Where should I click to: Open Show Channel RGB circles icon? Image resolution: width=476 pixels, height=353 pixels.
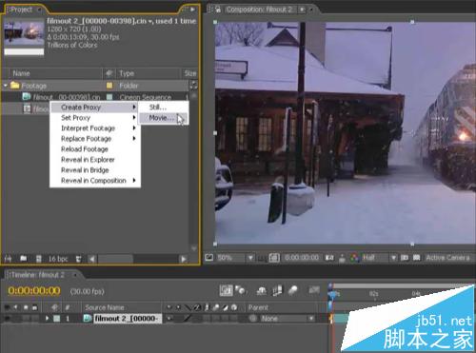[x=354, y=258]
